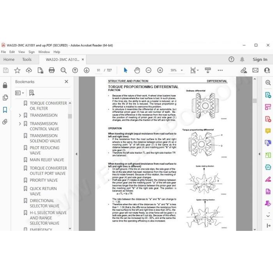Open the right-pane search tool
273x273 pixels.
point(268,83)
